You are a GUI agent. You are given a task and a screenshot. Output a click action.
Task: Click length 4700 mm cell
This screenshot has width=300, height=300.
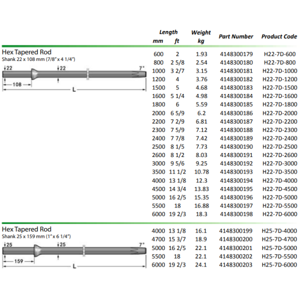pos(158,239)
